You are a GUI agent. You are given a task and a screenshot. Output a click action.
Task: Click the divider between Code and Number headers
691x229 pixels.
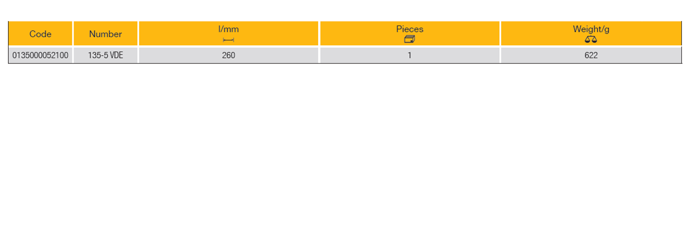pyautogui.click(x=73, y=34)
